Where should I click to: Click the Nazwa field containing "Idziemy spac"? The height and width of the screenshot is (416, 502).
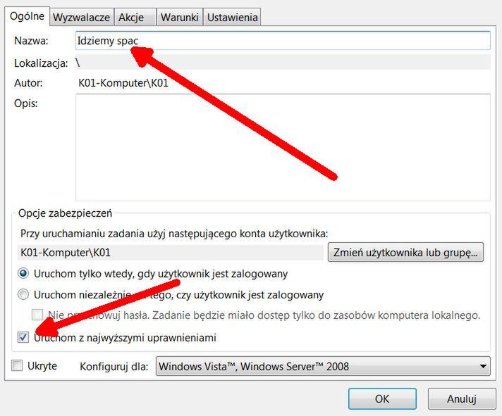coord(283,41)
